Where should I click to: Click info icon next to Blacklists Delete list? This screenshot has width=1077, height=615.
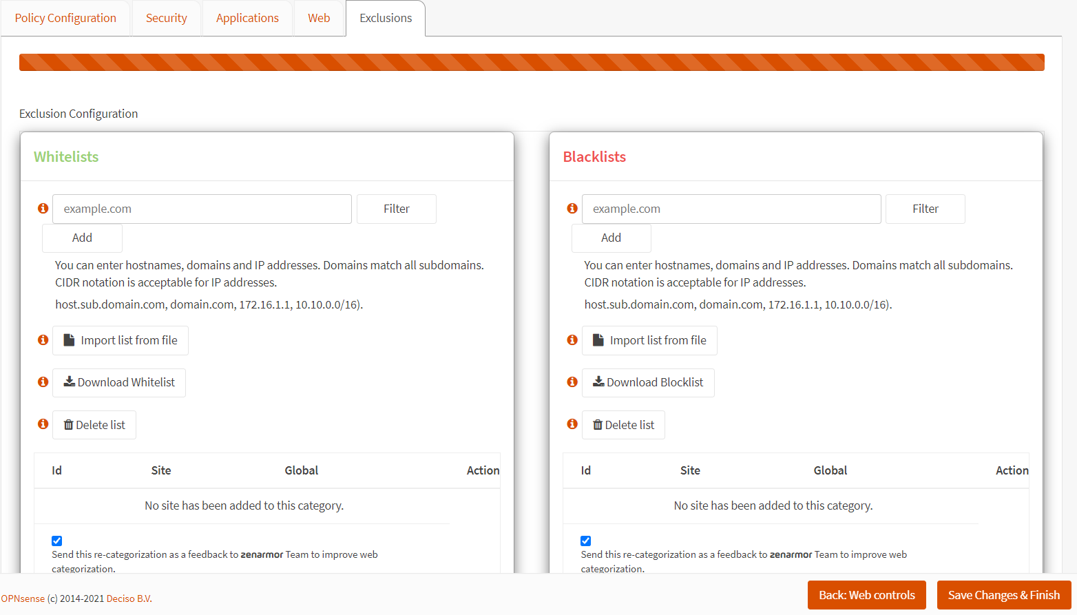pos(572,424)
